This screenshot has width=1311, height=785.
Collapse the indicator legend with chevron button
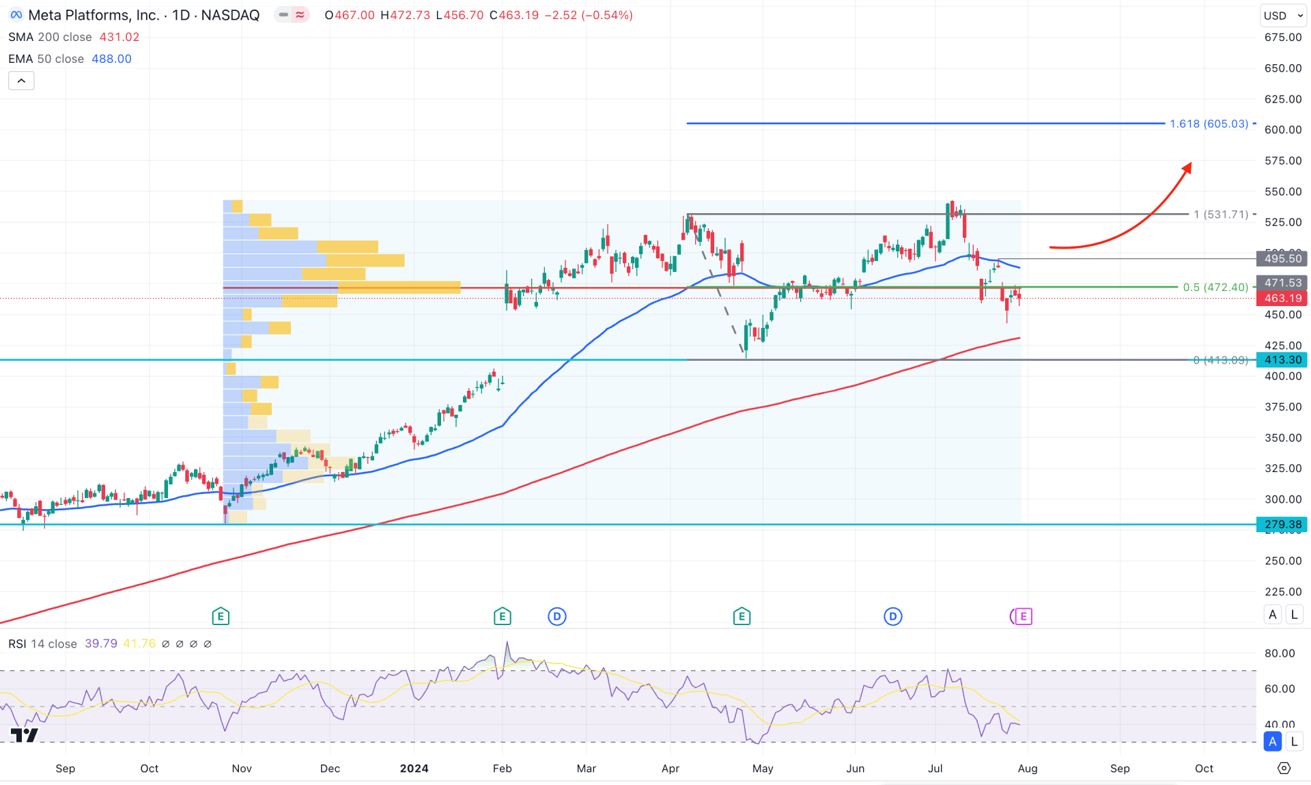coord(21,81)
